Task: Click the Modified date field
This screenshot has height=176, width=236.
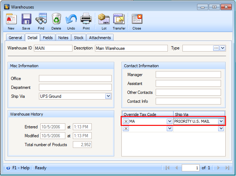Action: (53, 136)
